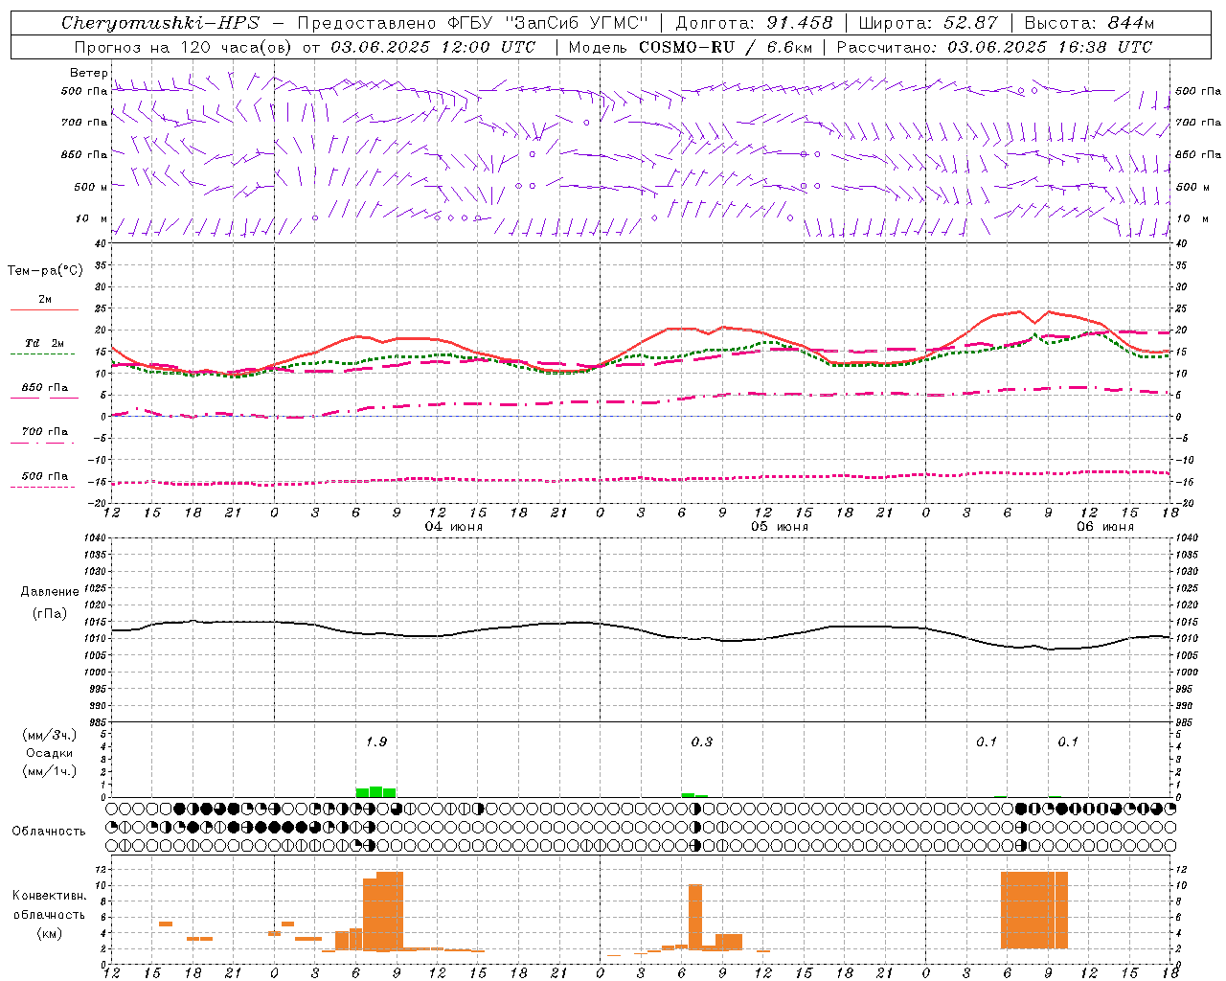1226x981 pixels.
Task: Click the '(мм/3ч.)' precipitation unit label
Action: [50, 735]
